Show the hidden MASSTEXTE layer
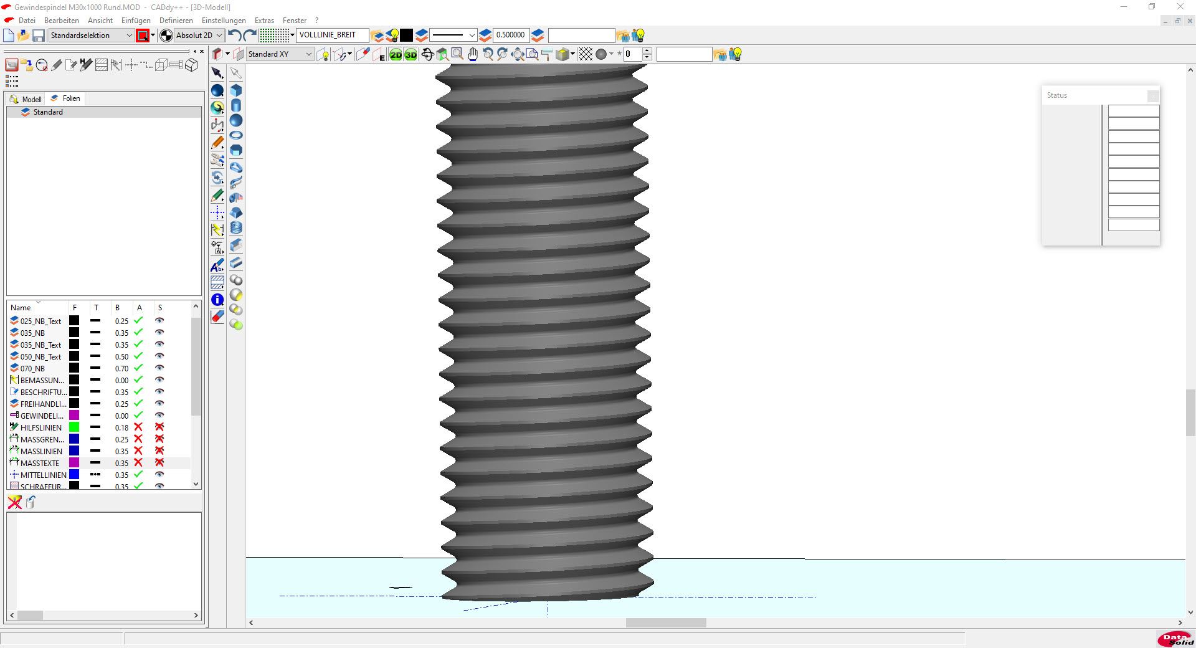 tap(159, 462)
